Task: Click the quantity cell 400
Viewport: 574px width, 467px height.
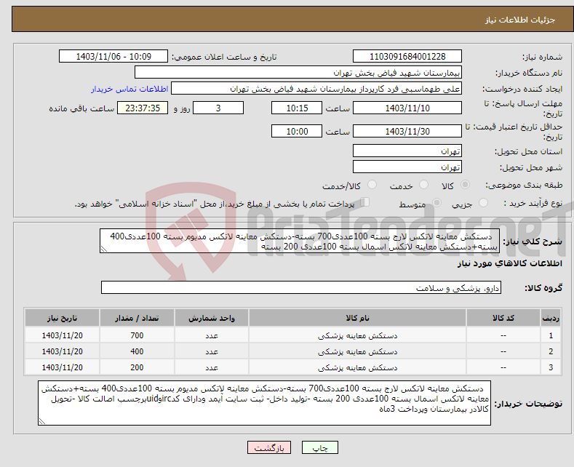Action: pyautogui.click(x=137, y=351)
